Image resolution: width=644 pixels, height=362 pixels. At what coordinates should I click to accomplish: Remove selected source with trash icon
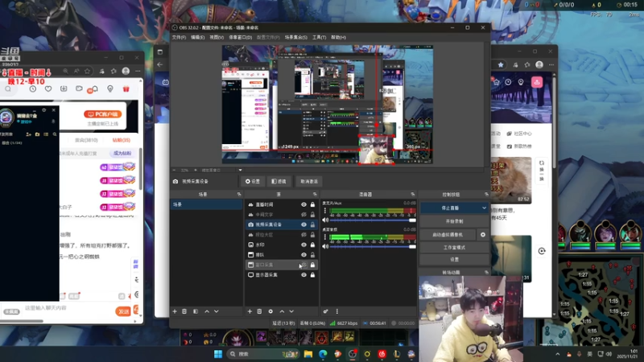click(x=259, y=311)
